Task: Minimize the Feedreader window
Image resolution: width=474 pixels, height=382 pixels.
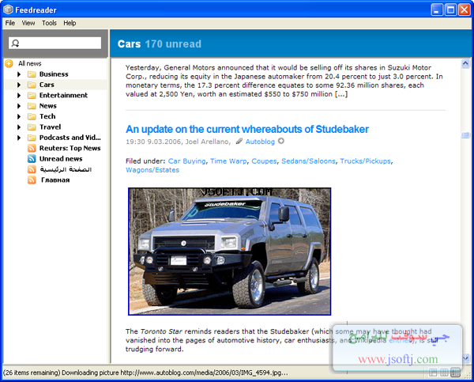Action: click(437, 10)
